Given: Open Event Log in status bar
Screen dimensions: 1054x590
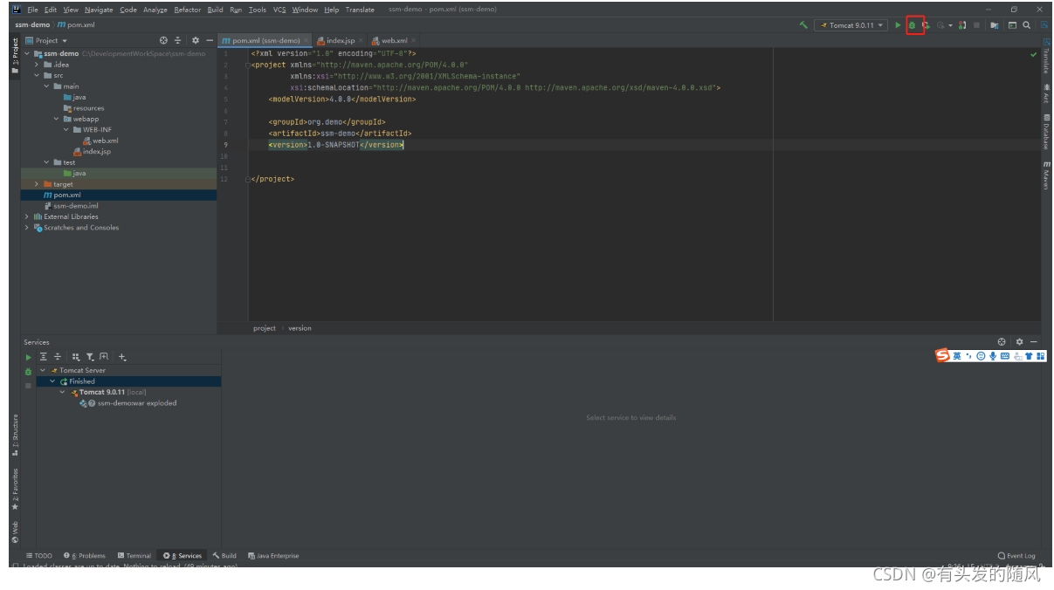Looking at the screenshot, I should tap(1016, 555).
